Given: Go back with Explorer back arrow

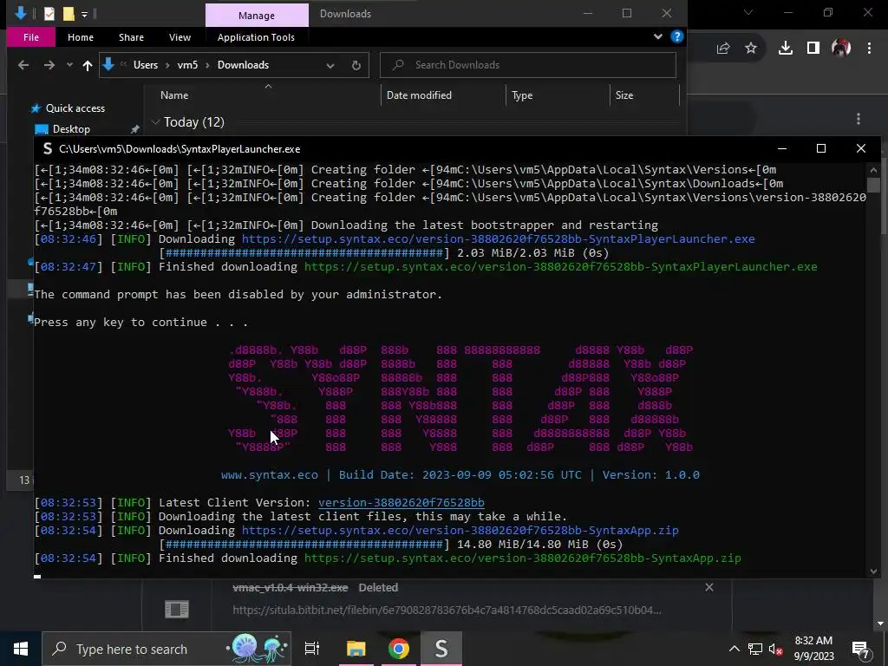Looking at the screenshot, I should (x=23, y=65).
